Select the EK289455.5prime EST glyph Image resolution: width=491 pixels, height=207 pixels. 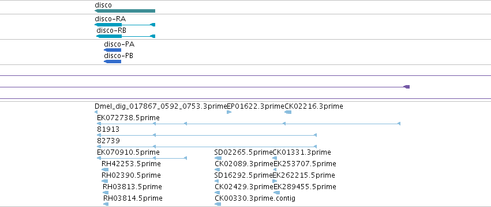pyautogui.click(x=276, y=193)
